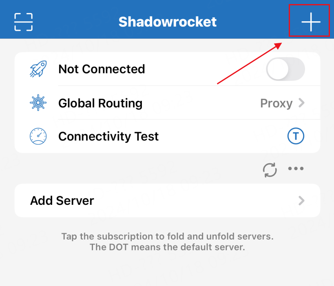Tap the refresh subscriptions icon

(x=270, y=170)
